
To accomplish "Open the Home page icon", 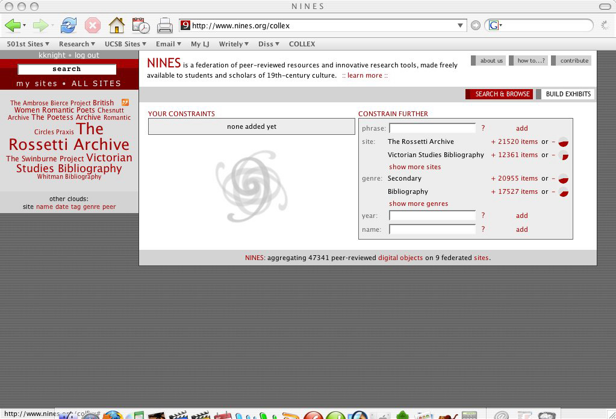I will click(x=117, y=25).
